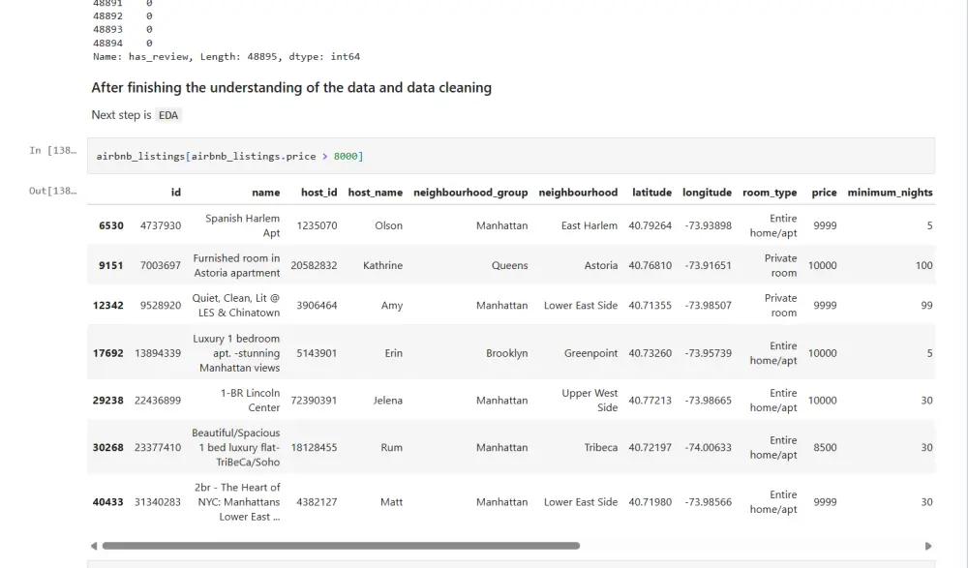Click the 'Astoria' neighbourhood cell

point(601,265)
